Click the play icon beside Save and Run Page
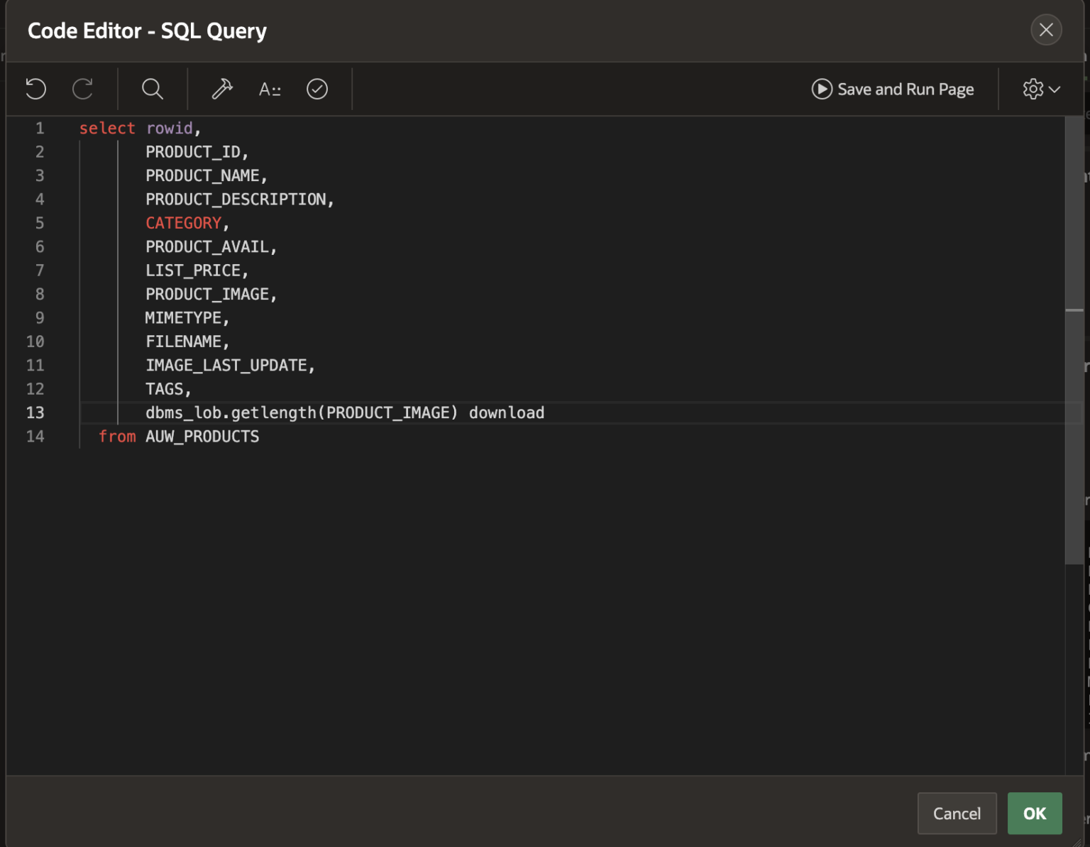1090x847 pixels. tap(821, 89)
